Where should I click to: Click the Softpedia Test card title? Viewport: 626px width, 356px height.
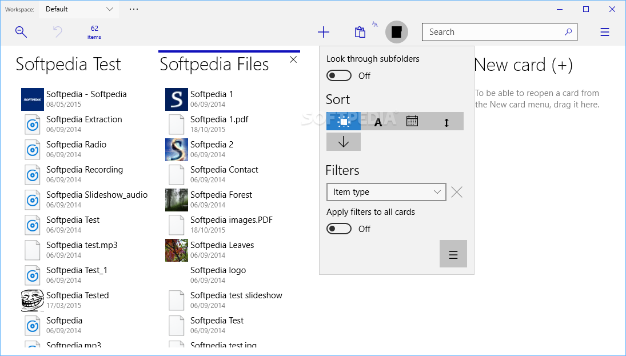pos(68,64)
